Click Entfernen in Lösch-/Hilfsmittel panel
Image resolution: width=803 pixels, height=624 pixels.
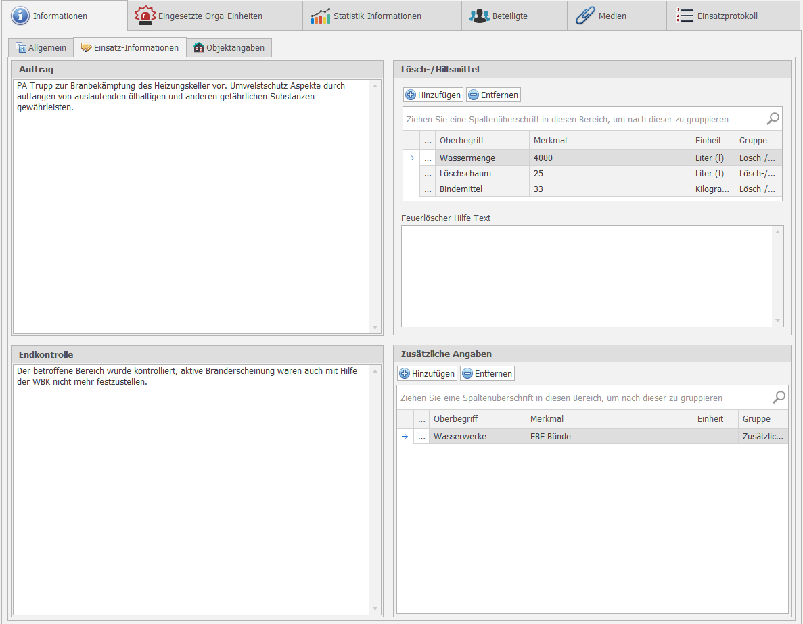click(x=493, y=95)
